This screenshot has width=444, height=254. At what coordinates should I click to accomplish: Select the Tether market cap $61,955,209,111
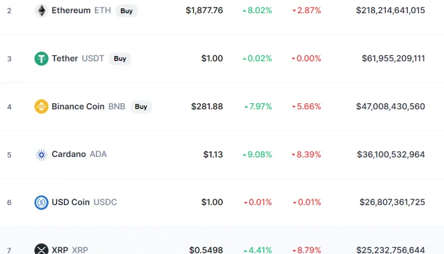pyautogui.click(x=393, y=59)
